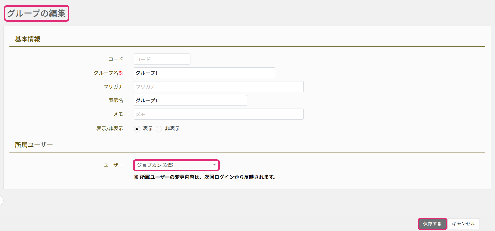The image size is (495, 231).
Task: Click the グループ名 text field
Action: click(x=204, y=73)
